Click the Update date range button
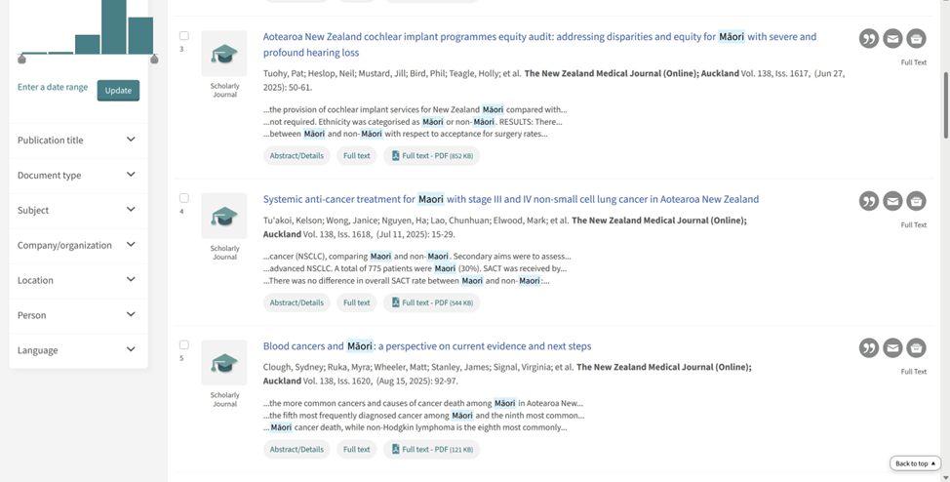The width and height of the screenshot is (950, 482). [x=118, y=91]
